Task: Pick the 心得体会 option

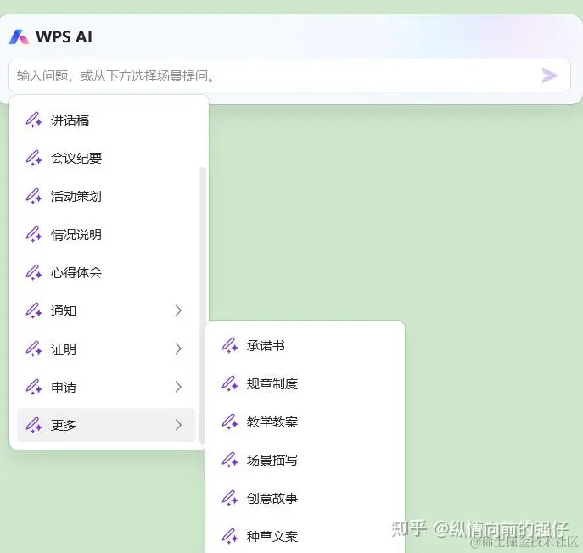Action: tap(106, 273)
